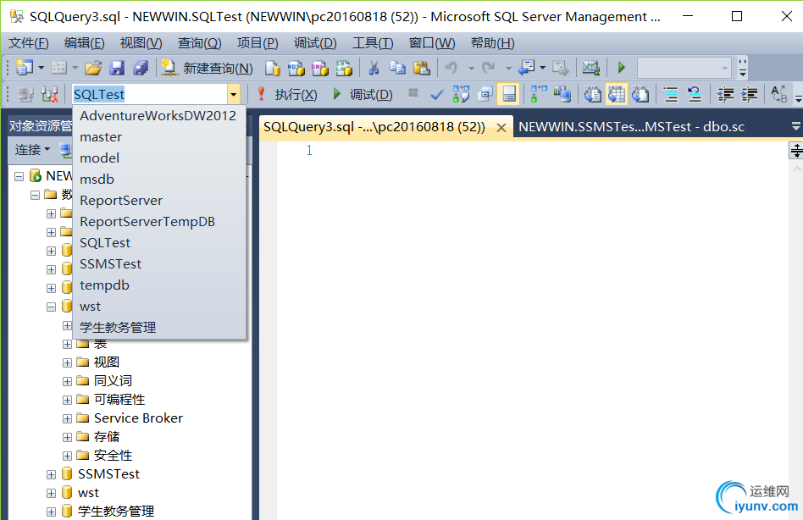Open an Analysis Services DMX query
This screenshot has height=520, width=803.
point(320,68)
